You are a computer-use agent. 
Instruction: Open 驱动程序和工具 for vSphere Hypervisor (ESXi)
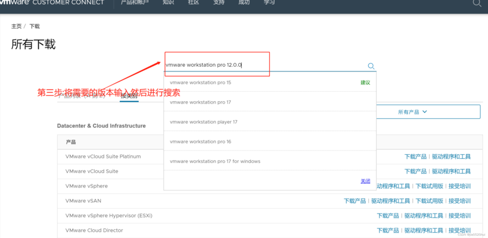click(424, 215)
